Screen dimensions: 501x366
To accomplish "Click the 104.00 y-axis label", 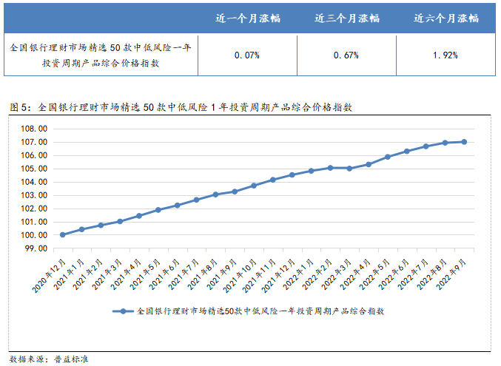I will click(x=35, y=181).
